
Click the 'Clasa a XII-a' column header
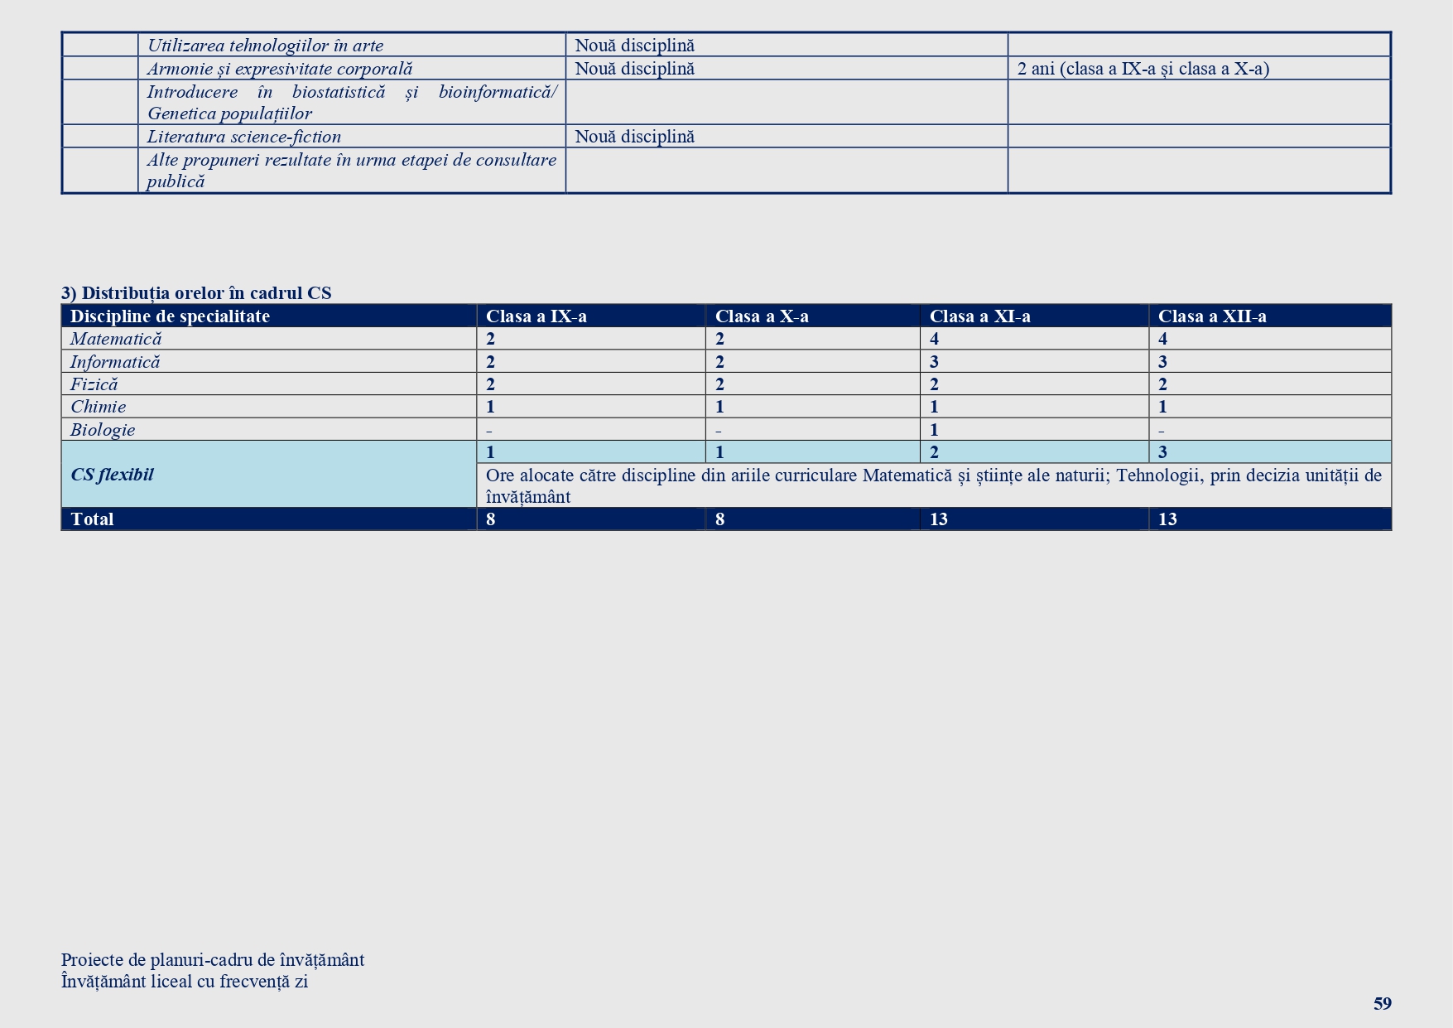[1212, 316]
